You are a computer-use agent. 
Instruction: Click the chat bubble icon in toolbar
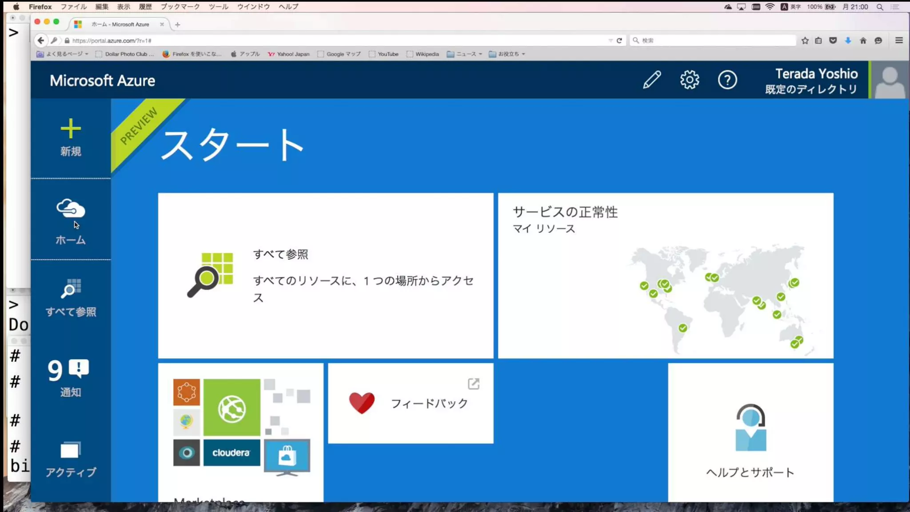(x=878, y=40)
